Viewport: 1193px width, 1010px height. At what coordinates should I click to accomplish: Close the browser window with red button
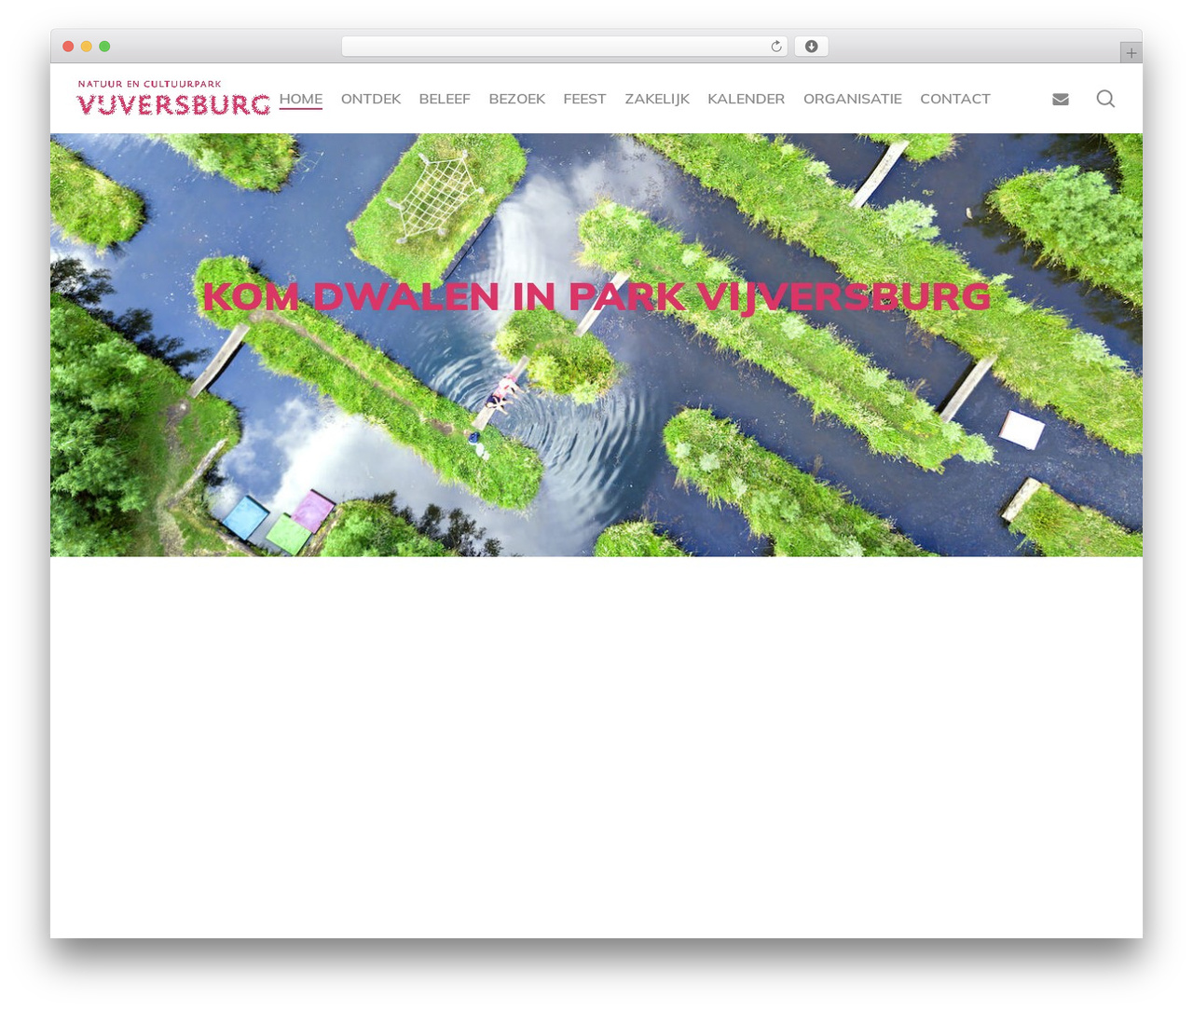(68, 47)
